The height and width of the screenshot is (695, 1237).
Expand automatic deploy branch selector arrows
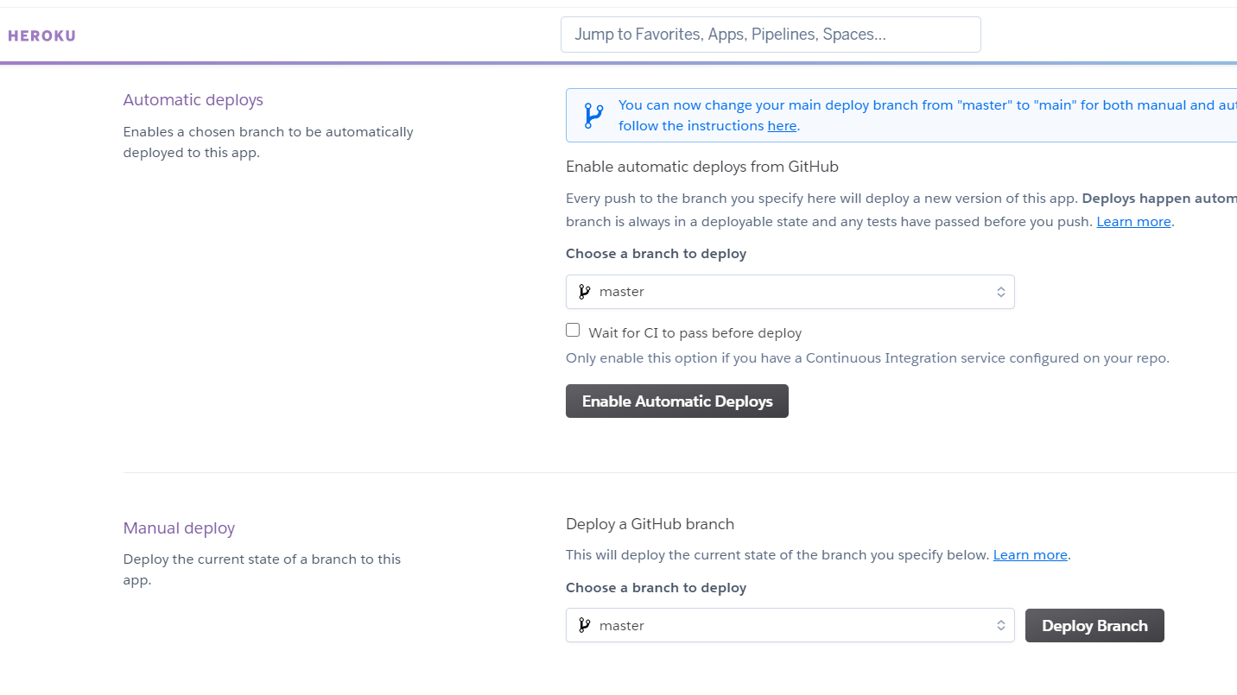(x=1000, y=292)
